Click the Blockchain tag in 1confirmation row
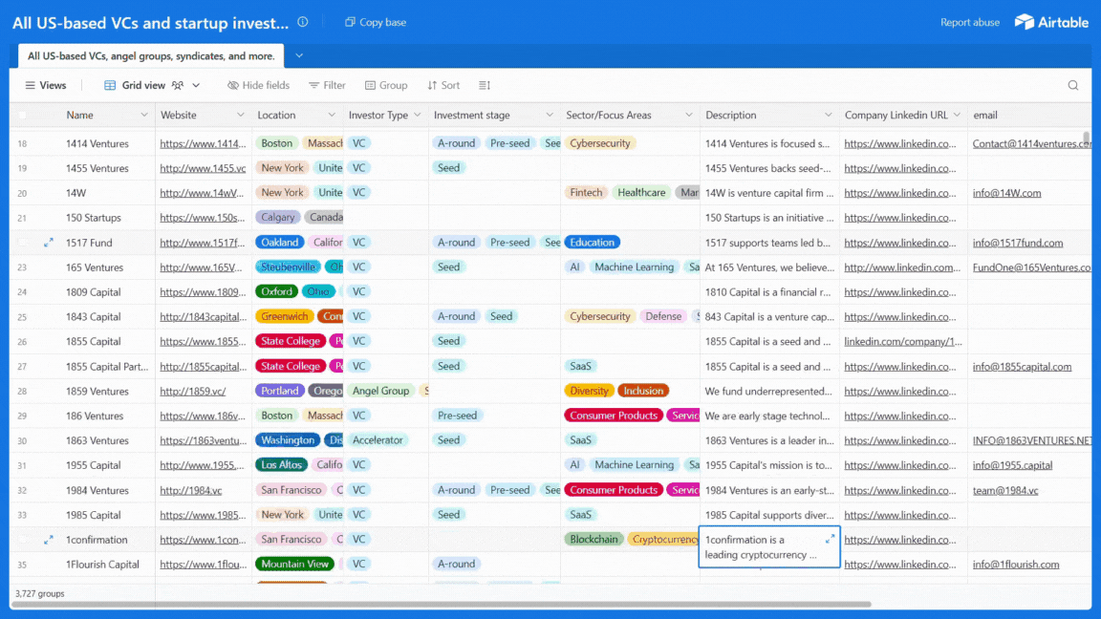 point(594,539)
